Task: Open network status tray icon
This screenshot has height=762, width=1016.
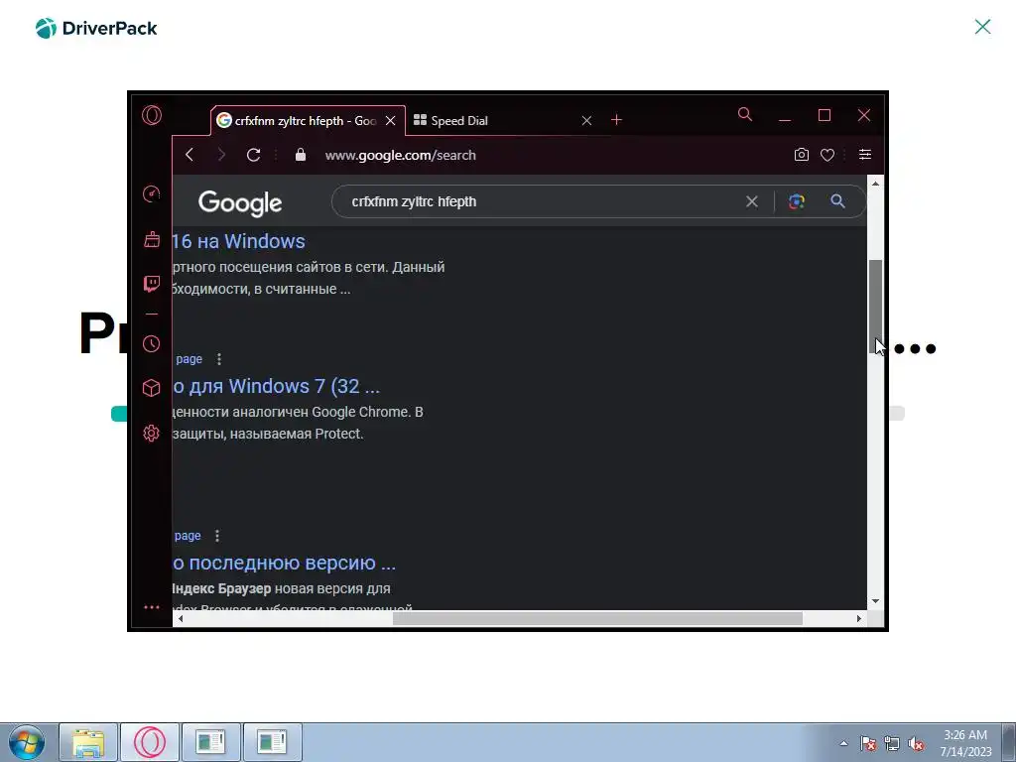Action: tap(892, 743)
